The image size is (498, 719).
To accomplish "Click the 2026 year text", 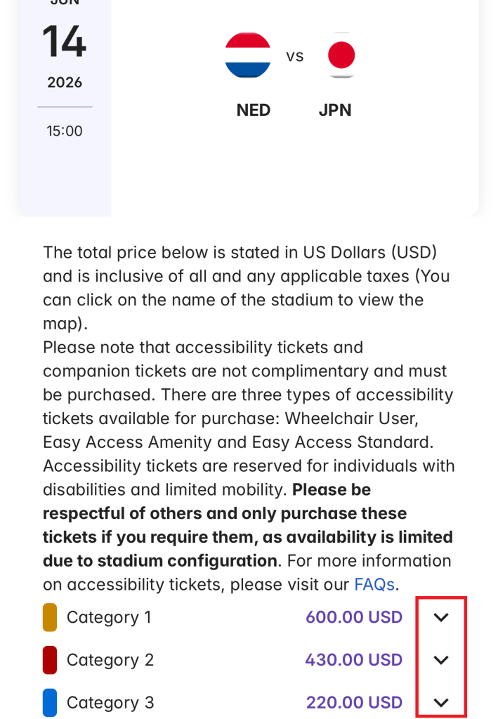I will click(x=65, y=83).
